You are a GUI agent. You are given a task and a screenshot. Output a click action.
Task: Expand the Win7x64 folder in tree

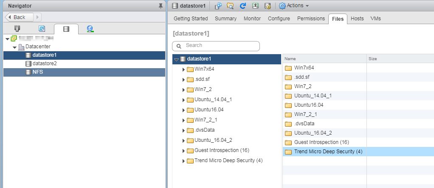pos(183,69)
